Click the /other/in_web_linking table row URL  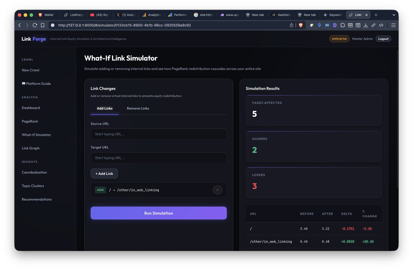point(271,241)
